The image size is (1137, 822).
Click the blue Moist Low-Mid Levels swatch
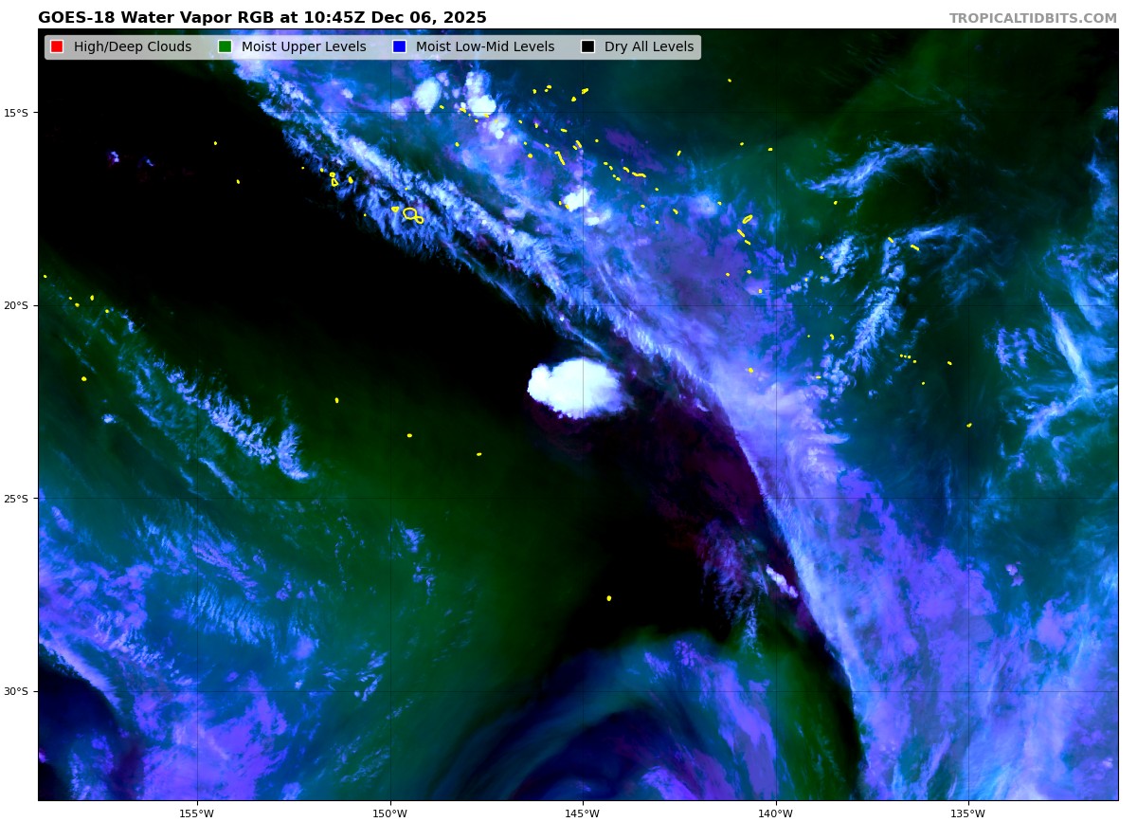coord(399,46)
